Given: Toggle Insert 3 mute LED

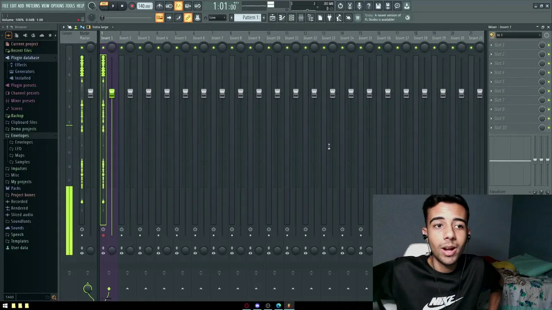Looking at the screenshot, I should point(140,48).
